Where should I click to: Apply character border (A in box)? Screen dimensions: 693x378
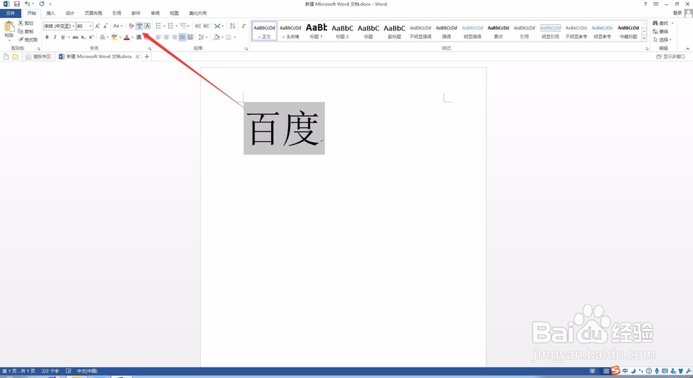147,26
